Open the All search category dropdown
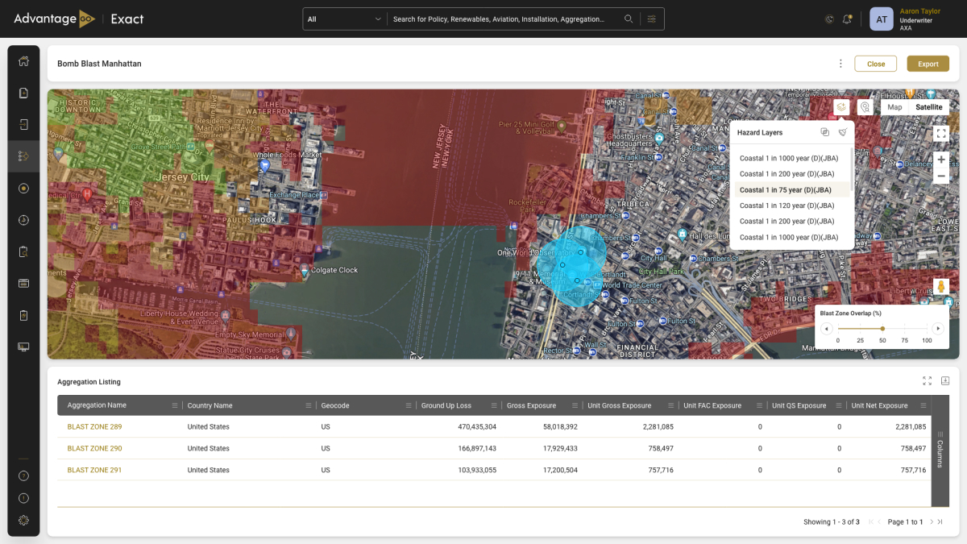Viewport: 967px width, 544px height. coord(344,19)
